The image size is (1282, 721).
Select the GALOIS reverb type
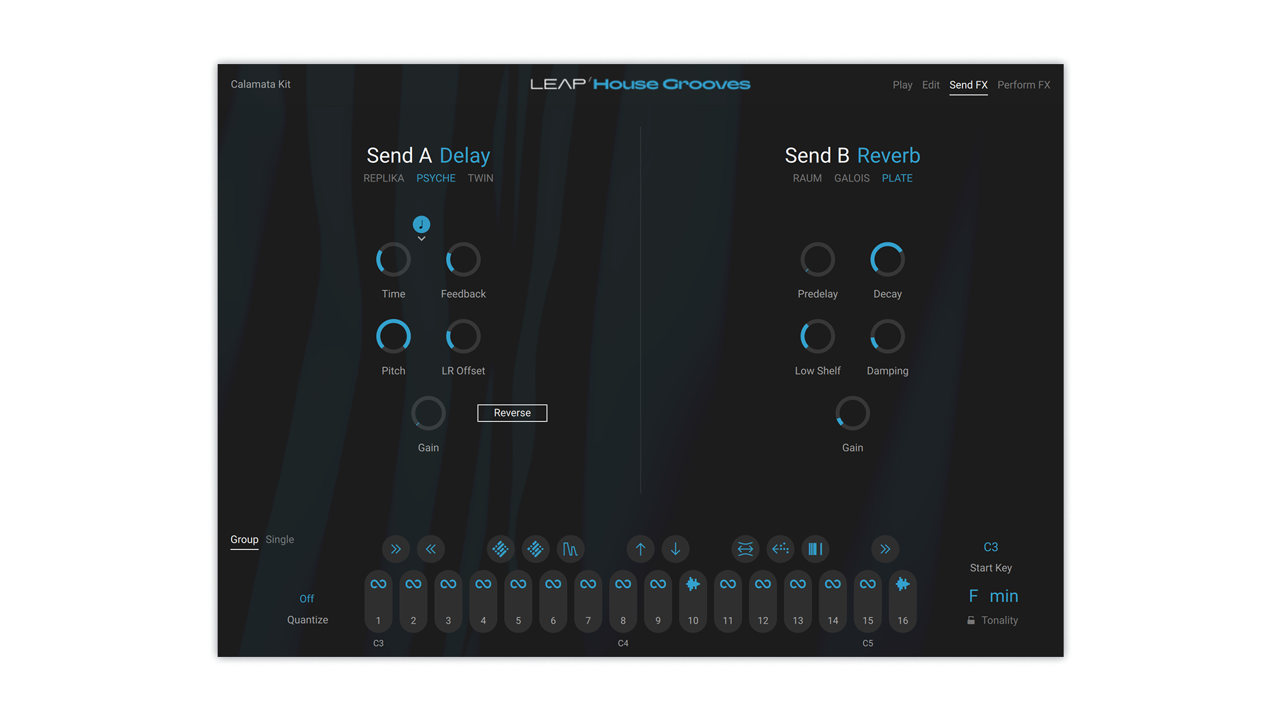click(x=851, y=178)
